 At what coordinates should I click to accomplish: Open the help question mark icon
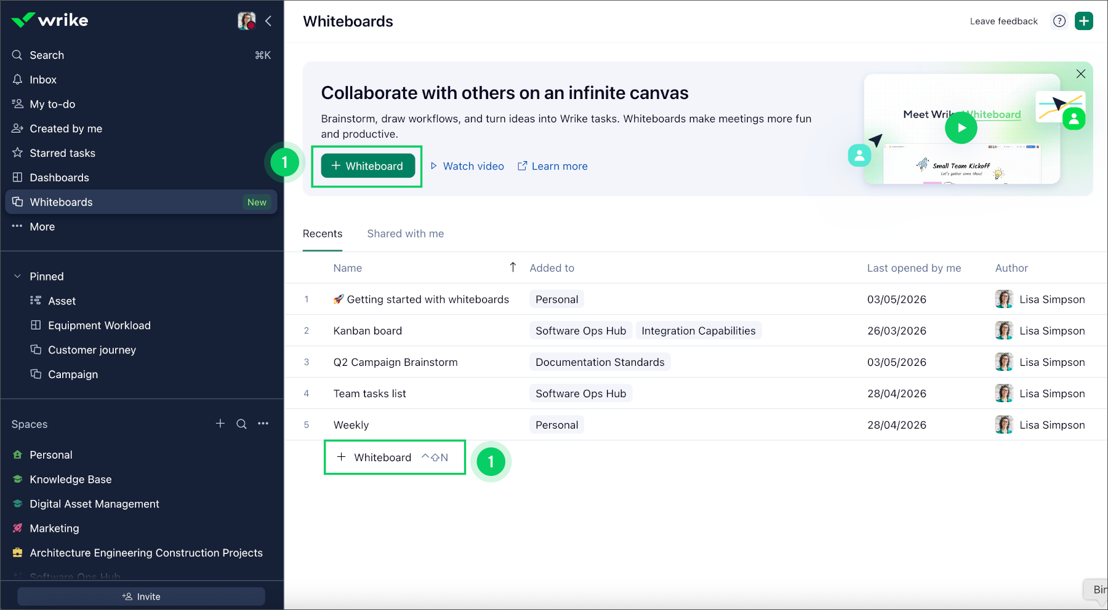(1059, 21)
